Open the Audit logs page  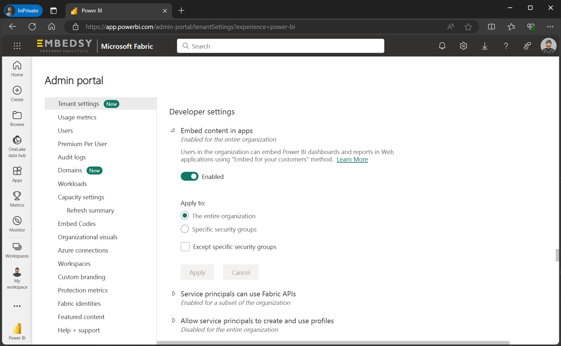(x=72, y=157)
